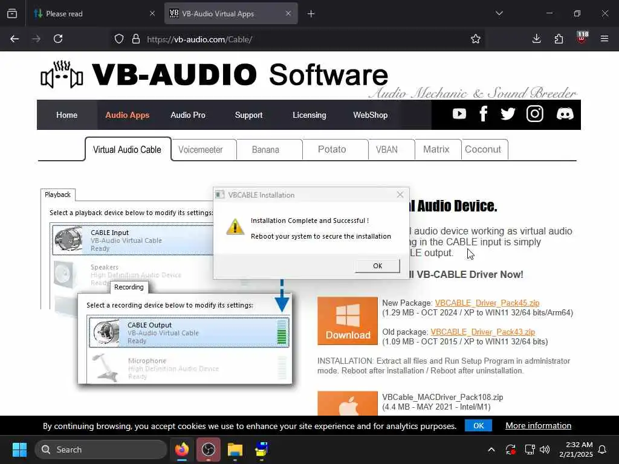Show site tracking protection shield
The height and width of the screenshot is (464, 619).
tap(119, 39)
